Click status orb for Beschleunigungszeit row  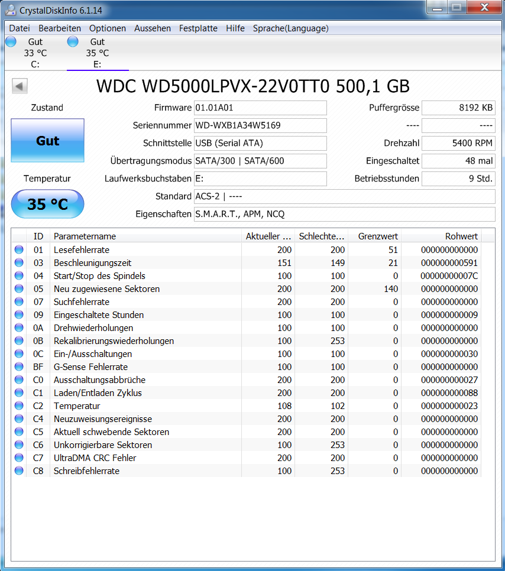click(19, 262)
